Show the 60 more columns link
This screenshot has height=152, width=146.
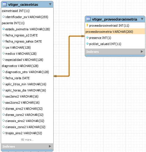(27, 140)
